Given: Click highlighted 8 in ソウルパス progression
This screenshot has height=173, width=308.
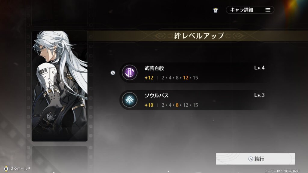Looking at the screenshot, I should click(x=177, y=105).
